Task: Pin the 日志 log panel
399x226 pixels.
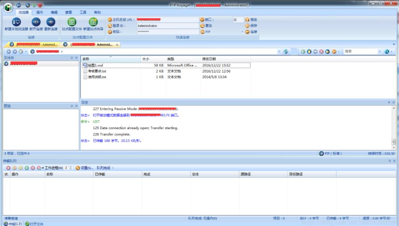Action: pyautogui.click(x=389, y=102)
